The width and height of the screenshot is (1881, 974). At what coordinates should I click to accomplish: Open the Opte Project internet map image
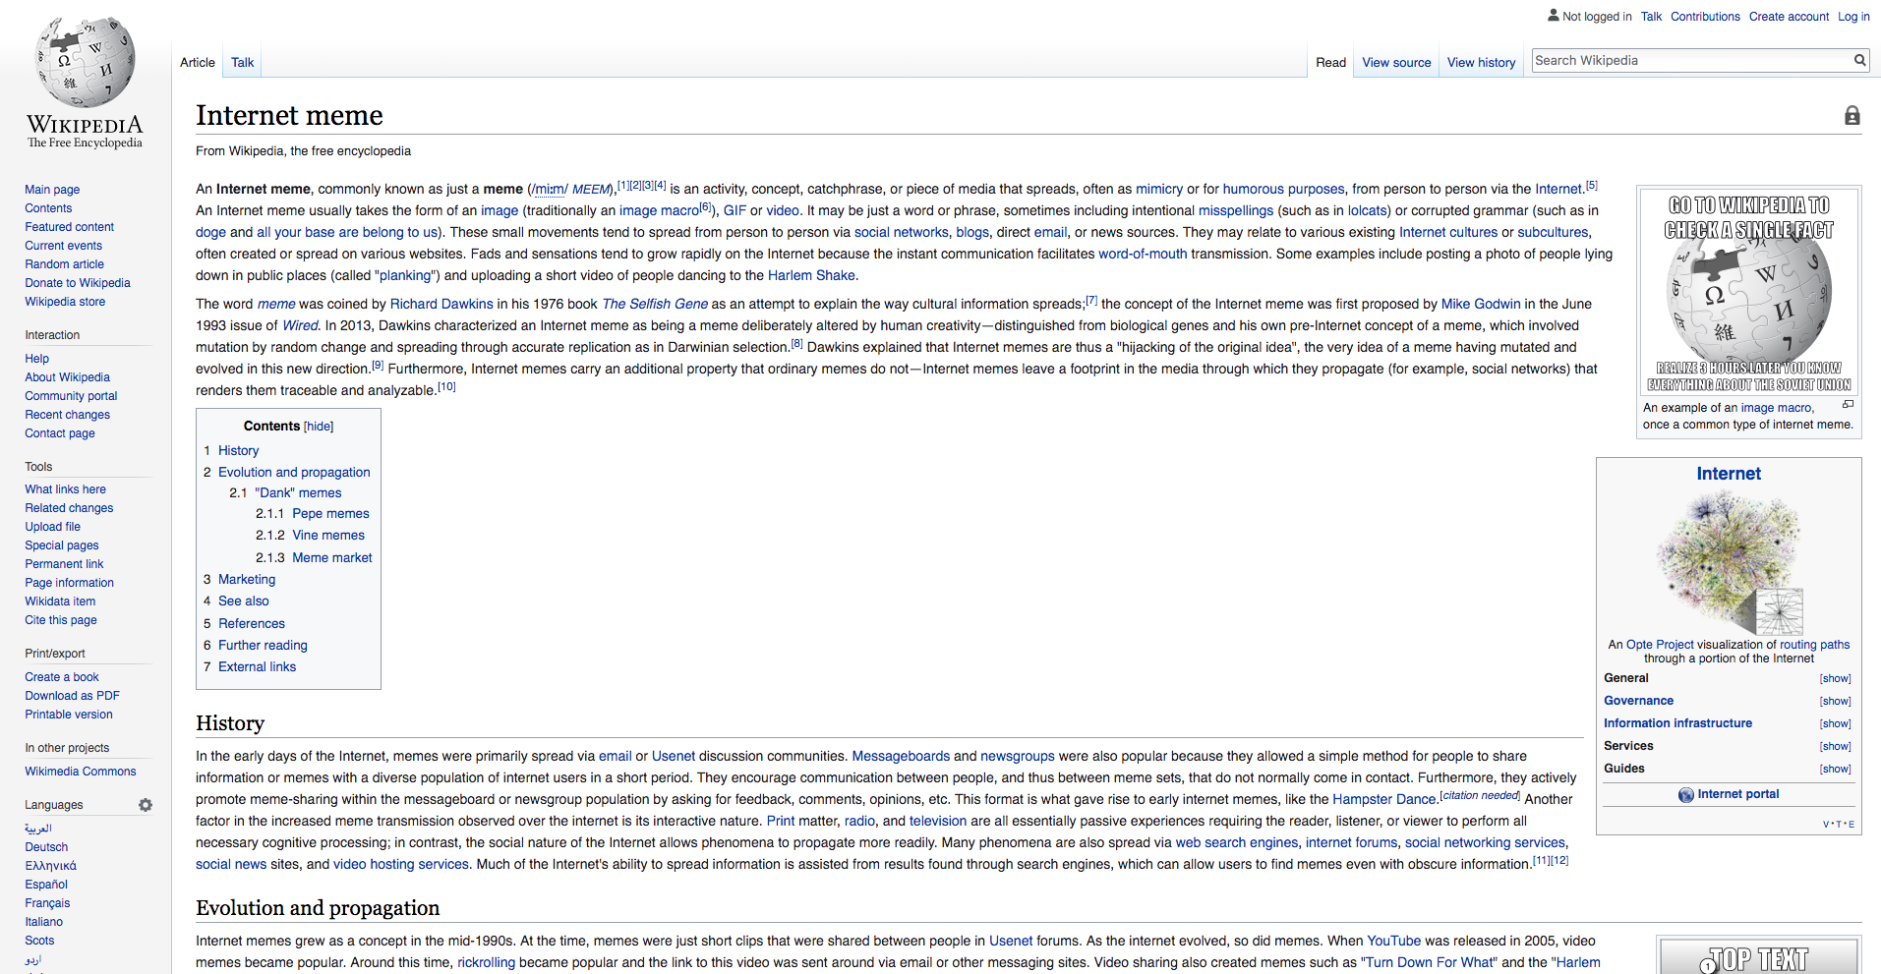1730,563
